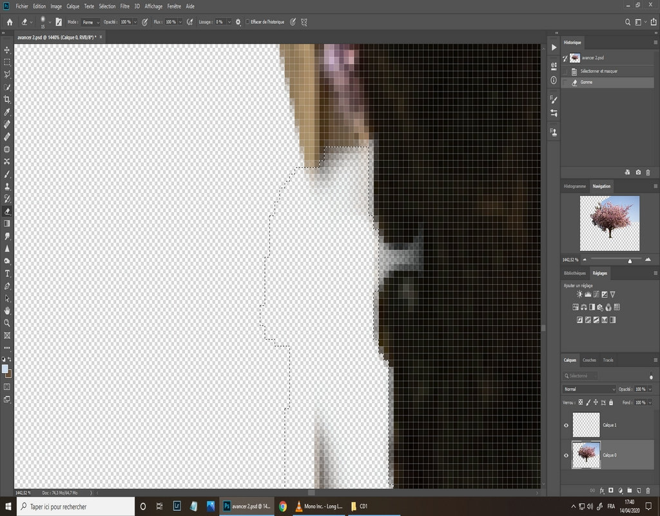Screen dimensions: 660x516
Task: Switch to the Histogramme tab
Action: pos(574,186)
